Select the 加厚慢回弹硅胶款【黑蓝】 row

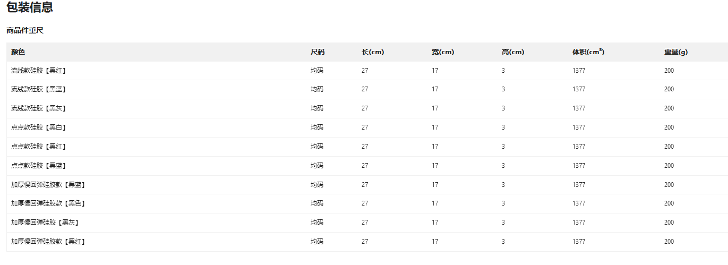tap(48, 185)
